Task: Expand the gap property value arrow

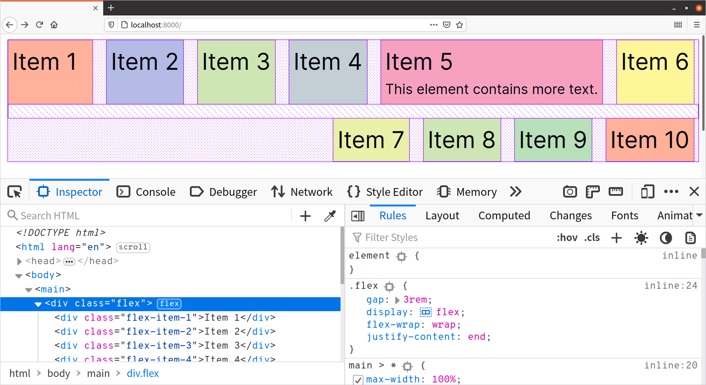Action: click(x=397, y=300)
